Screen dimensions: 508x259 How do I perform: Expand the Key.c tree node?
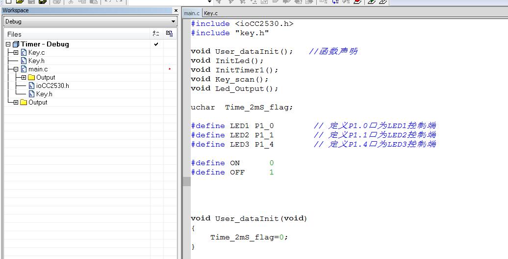pos(16,53)
